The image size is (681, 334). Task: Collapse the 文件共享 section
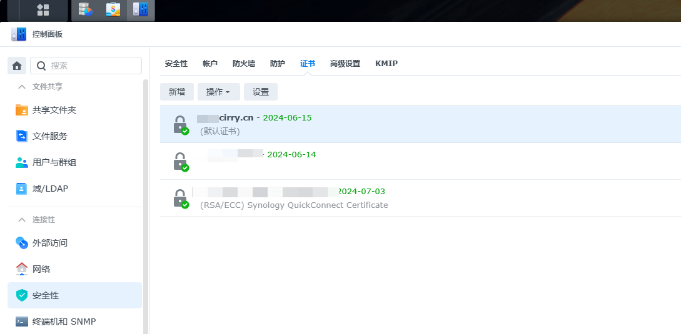coord(22,87)
